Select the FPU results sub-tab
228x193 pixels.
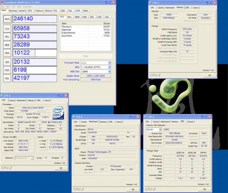(x=69, y=17)
